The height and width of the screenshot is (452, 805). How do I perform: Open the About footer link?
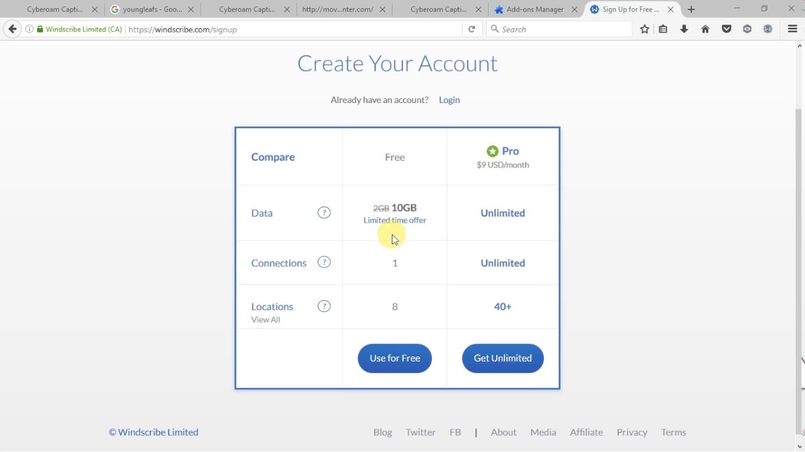(504, 432)
